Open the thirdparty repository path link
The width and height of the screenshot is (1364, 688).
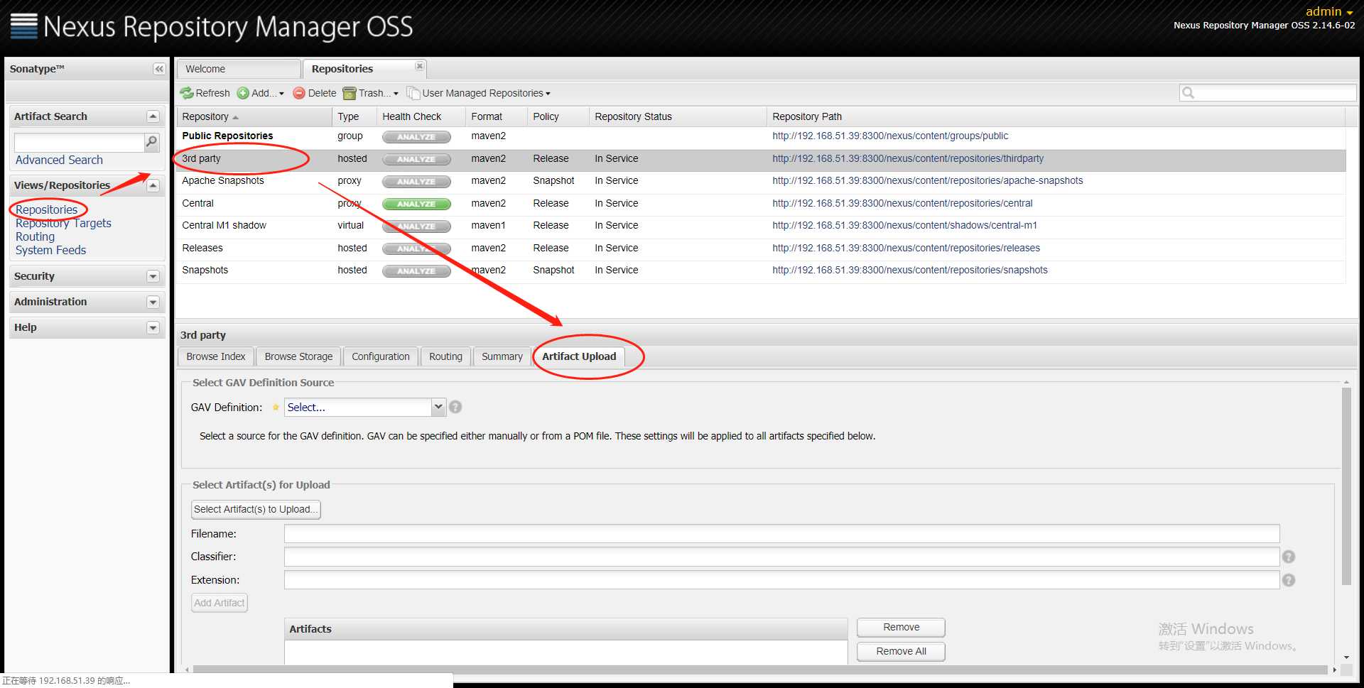[908, 158]
